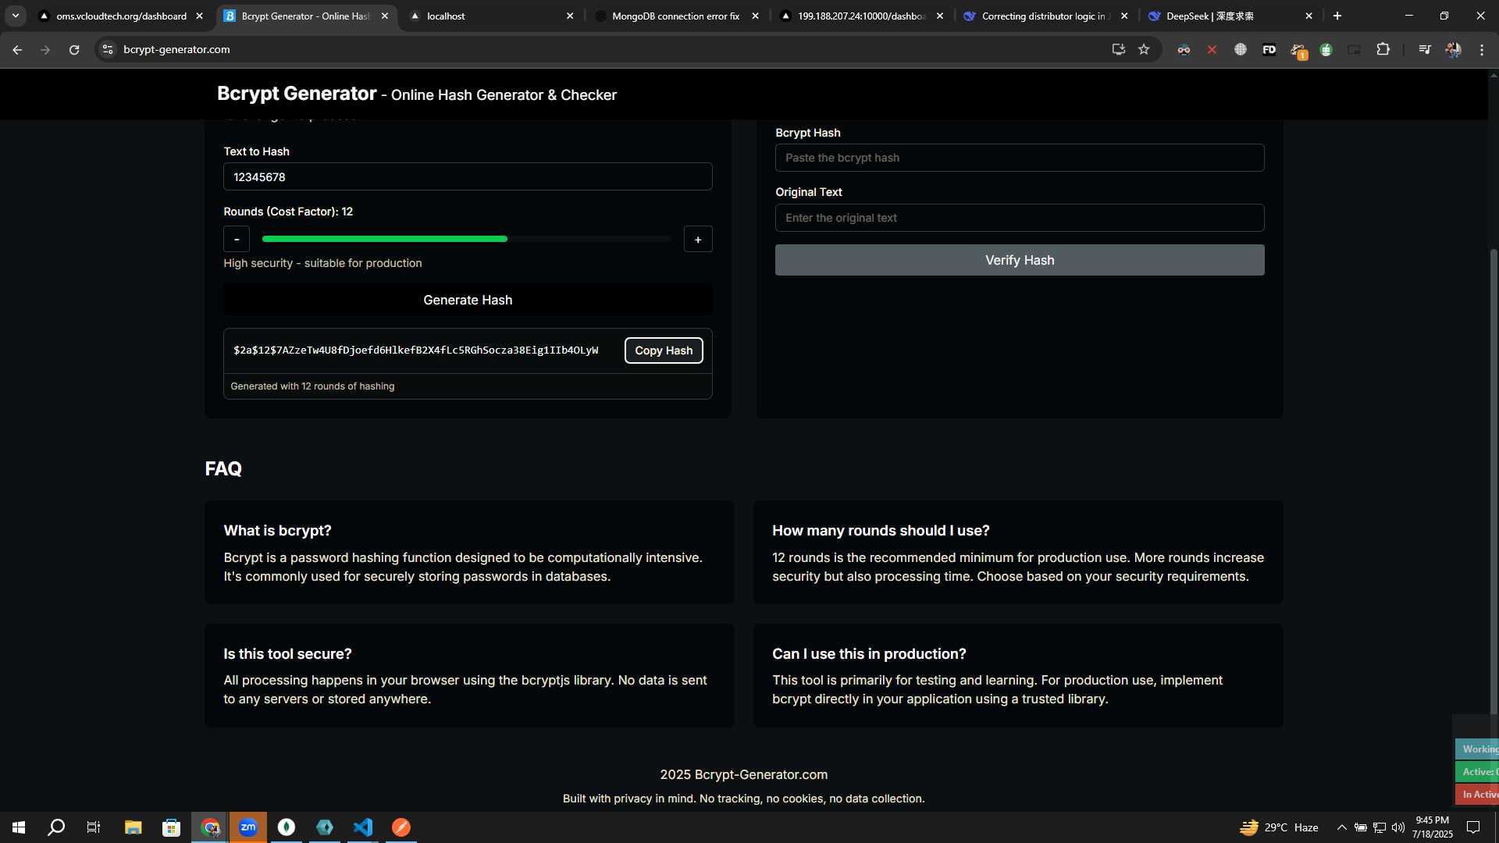Open a new browser tab
Image resolution: width=1499 pixels, height=843 pixels.
pos(1337,16)
